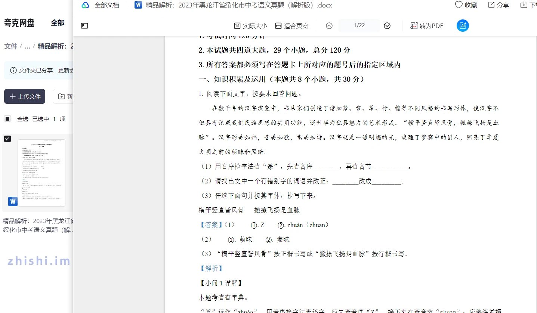Click the Word badge on thumbnail
The height and width of the screenshot is (313, 537).
click(13, 201)
